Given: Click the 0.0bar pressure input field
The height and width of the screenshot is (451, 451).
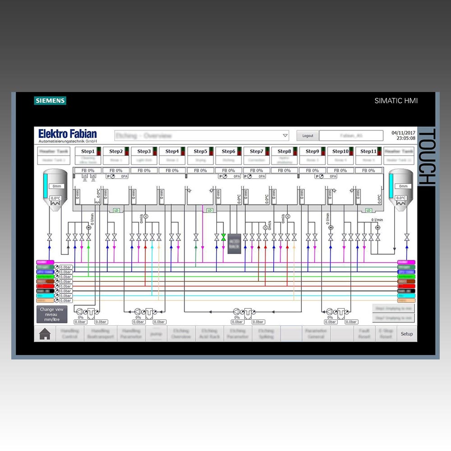Looking at the screenshot, I should 66,267.
